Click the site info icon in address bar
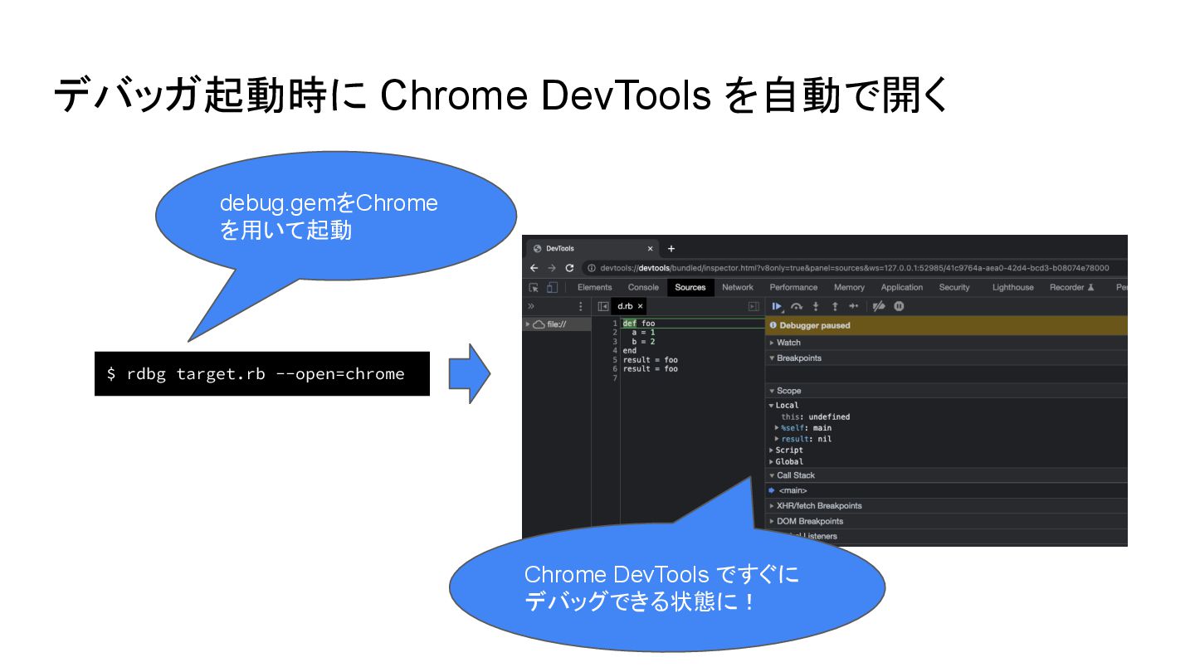The height and width of the screenshot is (672, 1195). click(592, 268)
